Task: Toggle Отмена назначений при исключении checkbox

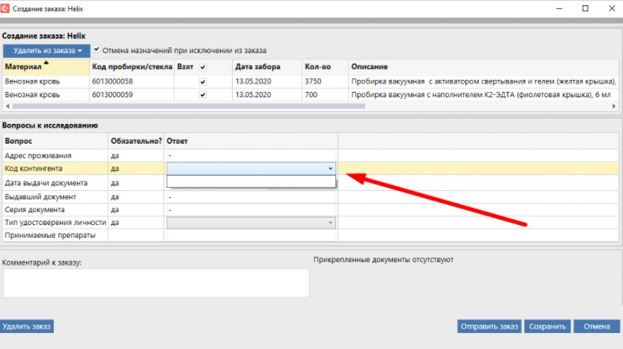Action: (97, 50)
